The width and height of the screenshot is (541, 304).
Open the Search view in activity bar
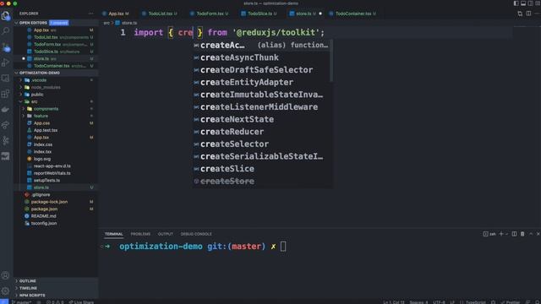pos(6,31)
